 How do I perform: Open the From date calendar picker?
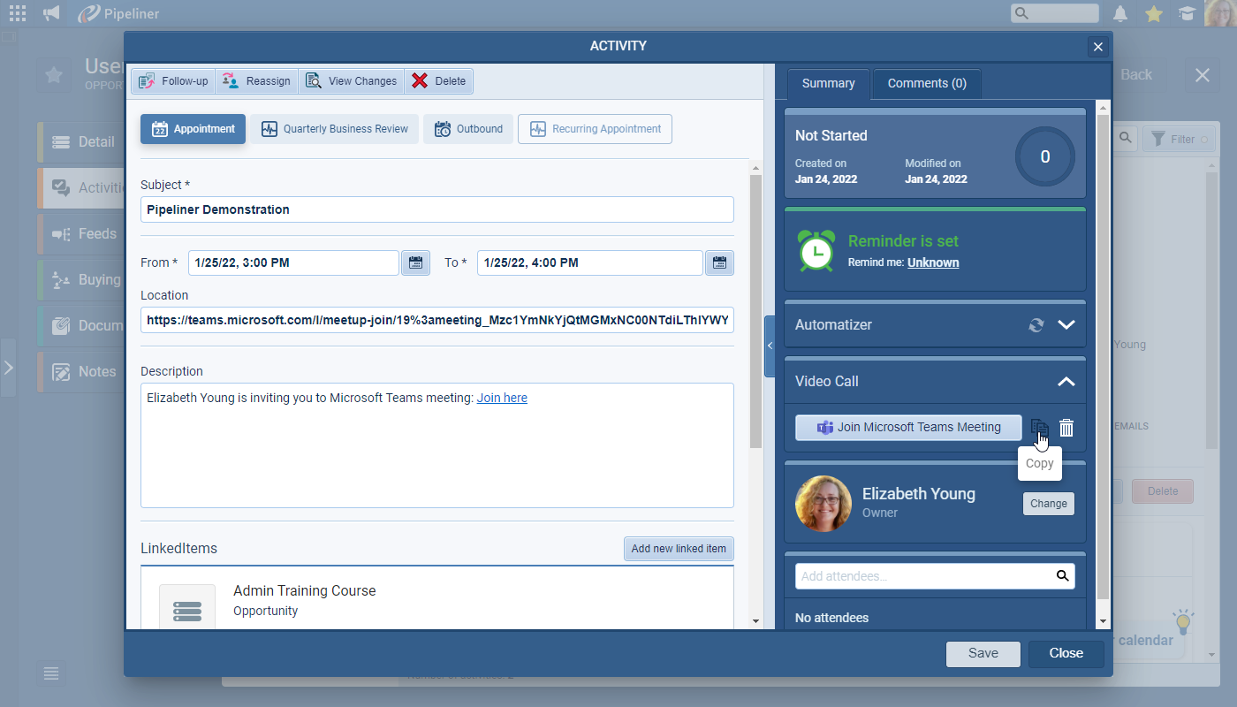coord(415,262)
